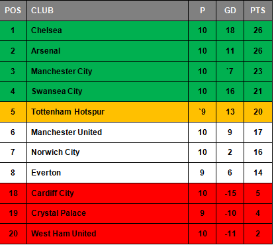Click the POS column header

13,11
